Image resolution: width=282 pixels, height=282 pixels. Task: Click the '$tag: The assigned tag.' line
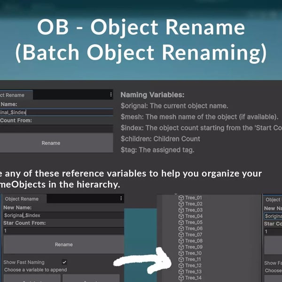click(x=157, y=150)
